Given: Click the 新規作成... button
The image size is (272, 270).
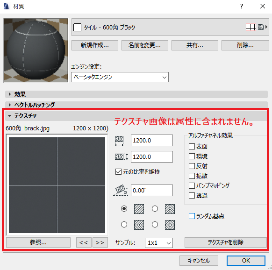Looking at the screenshot, I should click(95, 45).
